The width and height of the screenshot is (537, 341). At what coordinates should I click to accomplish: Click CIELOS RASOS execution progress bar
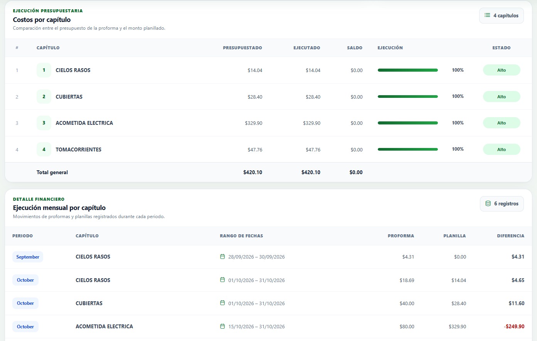point(408,70)
